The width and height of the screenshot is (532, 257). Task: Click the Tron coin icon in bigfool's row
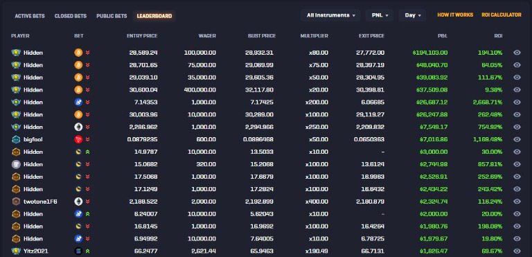coord(78,139)
